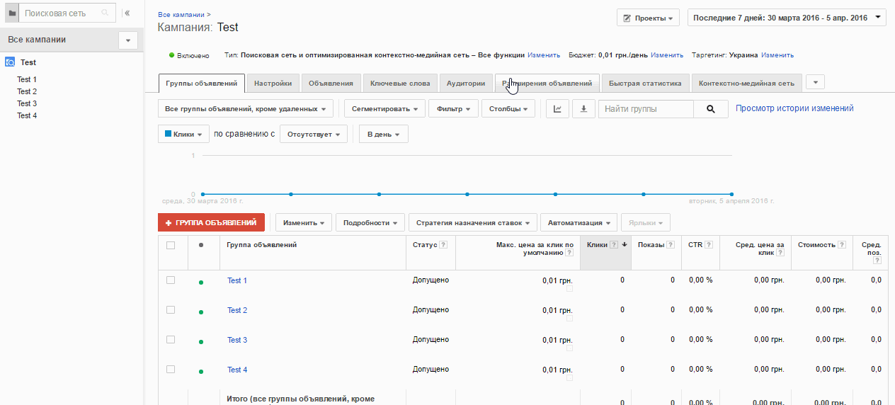Click the help icon beside CTR
Screen dimensions: 895x405
pos(708,245)
